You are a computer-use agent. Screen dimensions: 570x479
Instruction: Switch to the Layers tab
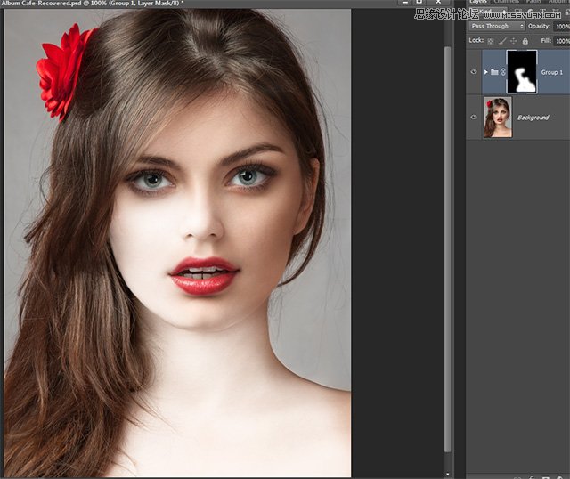(477, 2)
